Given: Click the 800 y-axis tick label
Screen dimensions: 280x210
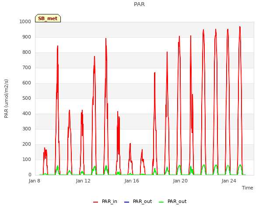Looking at the screenshot, I should pyautogui.click(x=27, y=52).
